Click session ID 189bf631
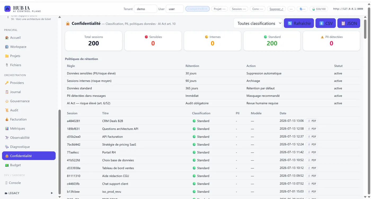371x199 pixels. pos(73,129)
